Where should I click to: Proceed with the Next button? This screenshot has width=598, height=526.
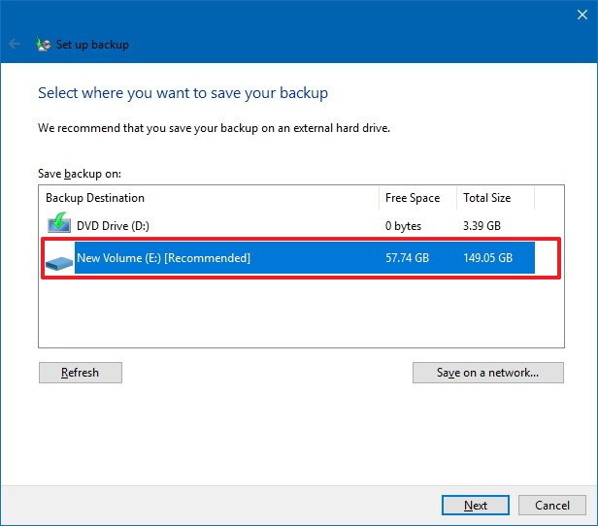coord(476,505)
